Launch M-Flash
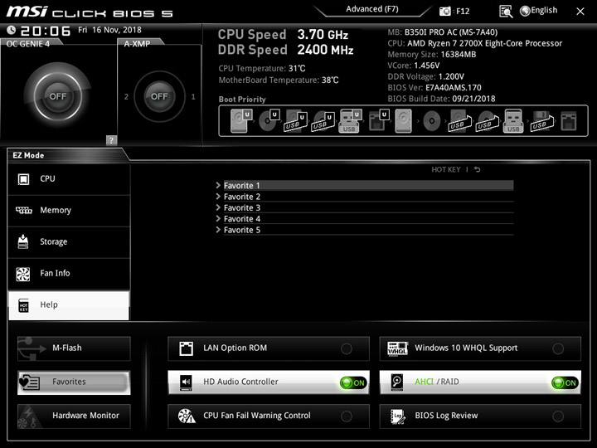 tap(74, 348)
